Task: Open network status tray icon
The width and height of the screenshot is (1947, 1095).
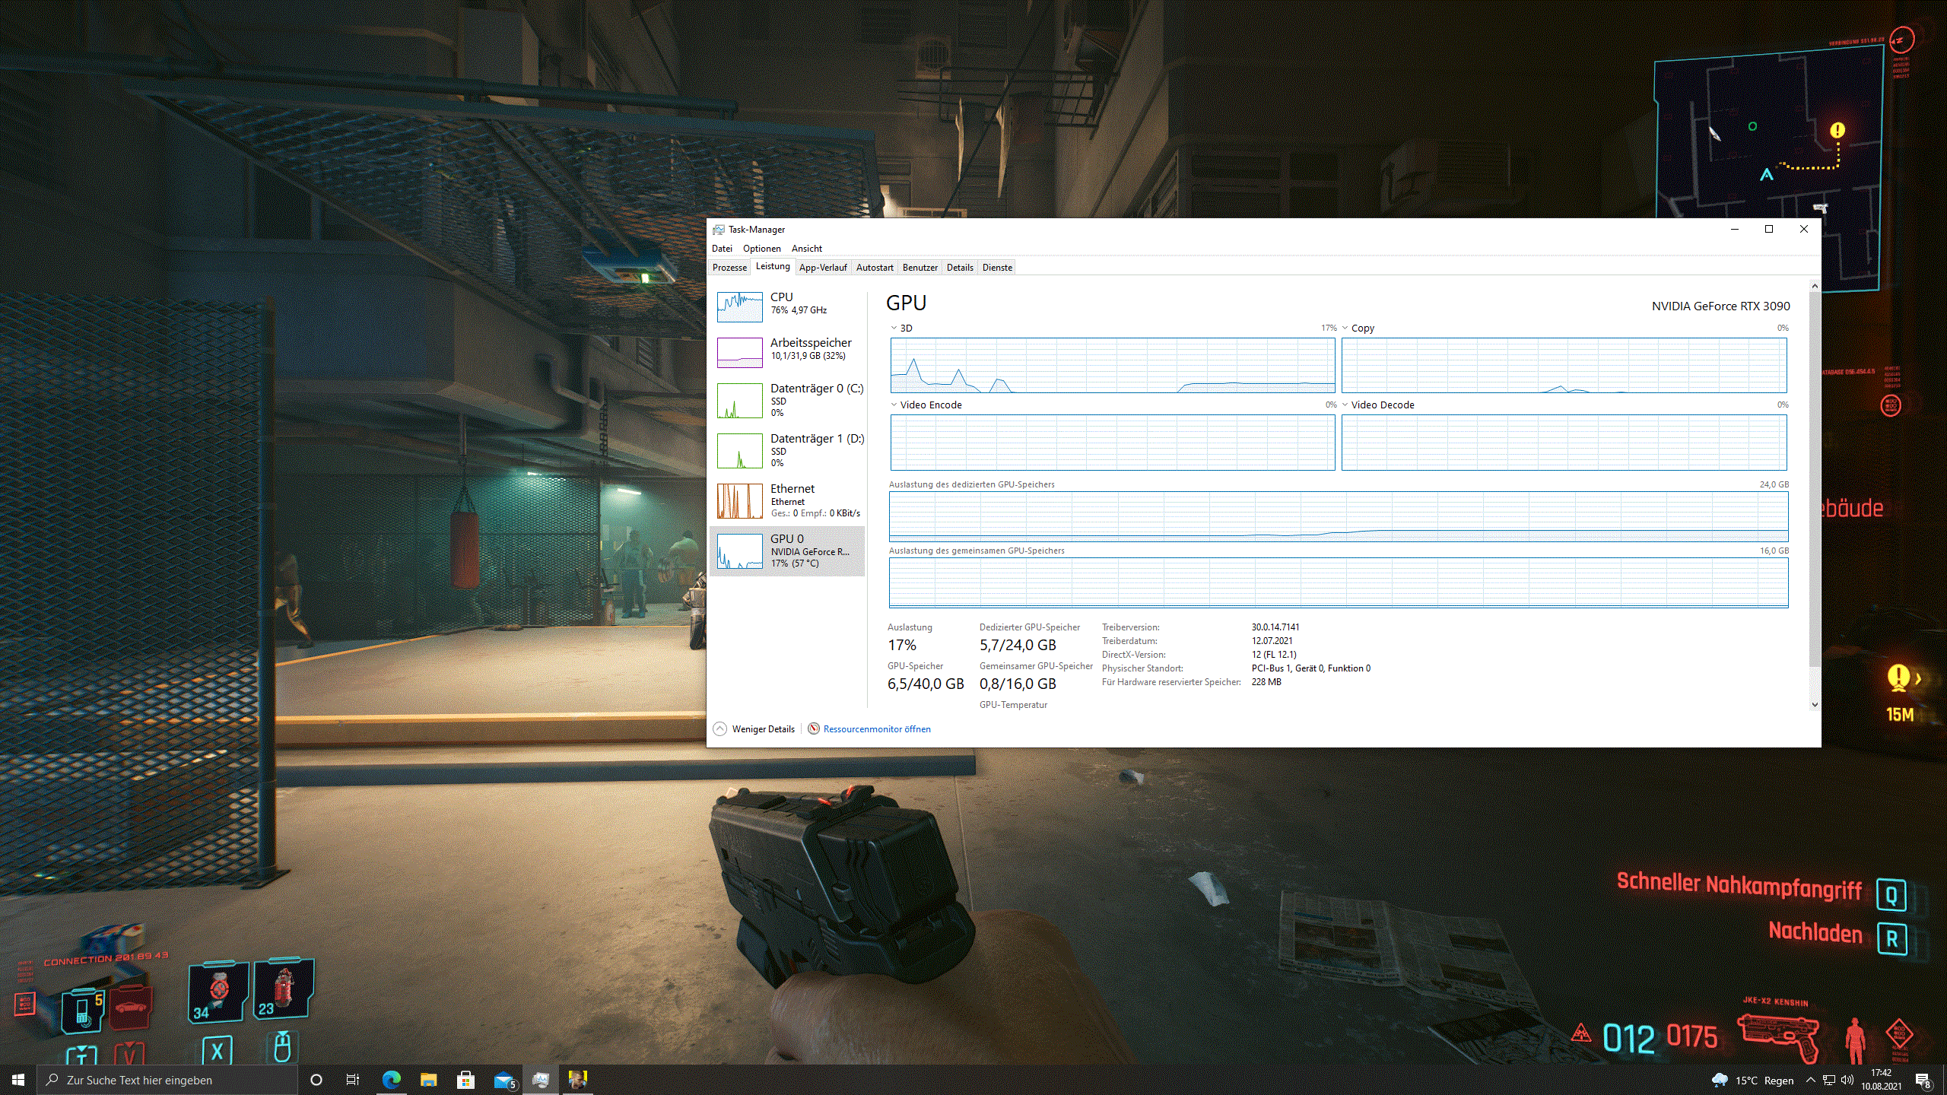Action: point(1829,1081)
